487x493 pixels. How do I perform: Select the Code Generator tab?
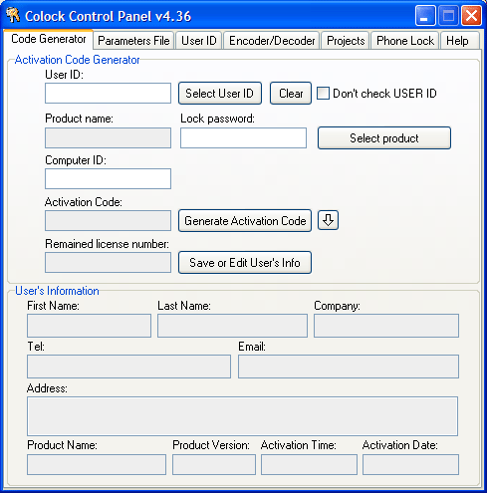point(49,39)
